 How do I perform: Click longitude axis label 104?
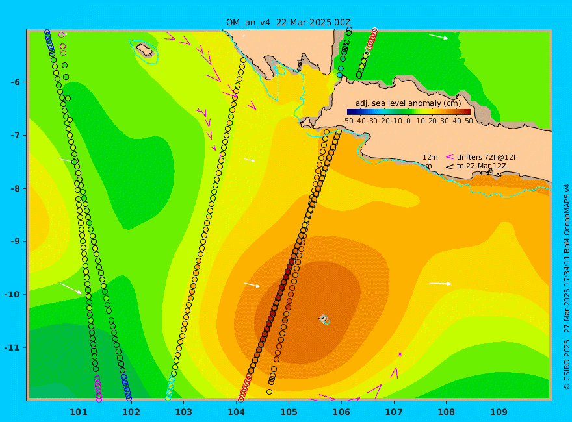pyautogui.click(x=236, y=412)
